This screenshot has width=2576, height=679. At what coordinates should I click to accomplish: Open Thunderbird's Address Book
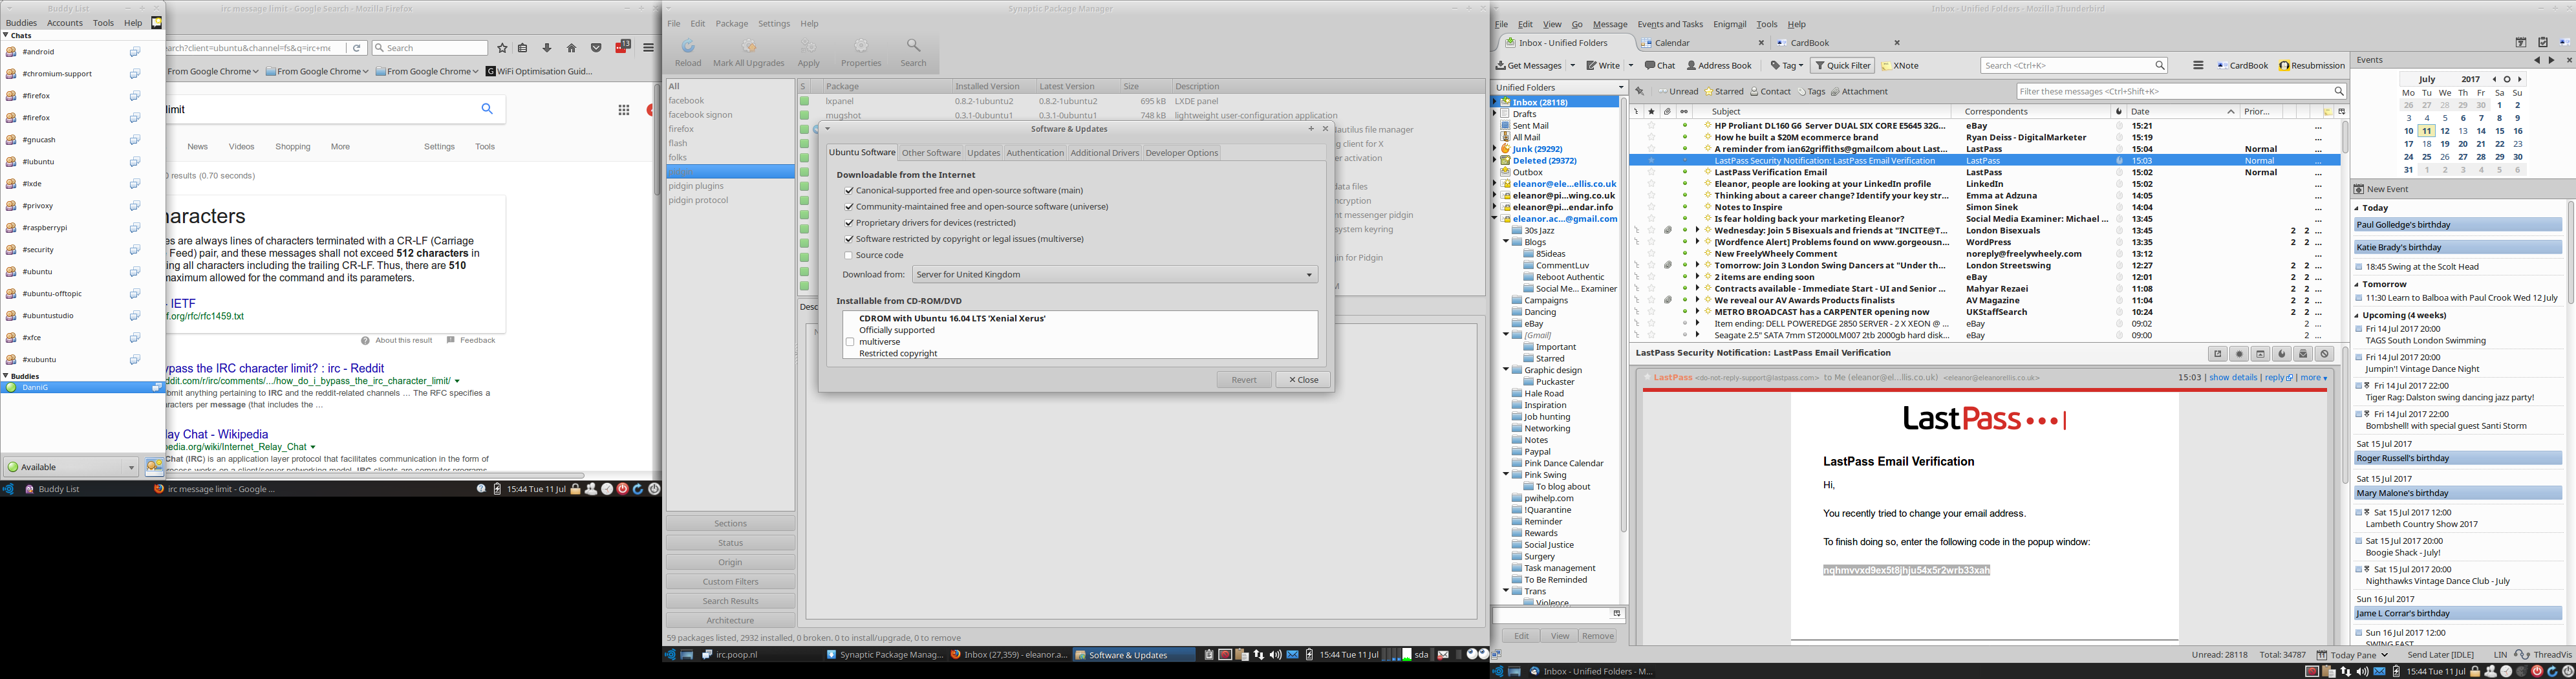coord(1719,66)
